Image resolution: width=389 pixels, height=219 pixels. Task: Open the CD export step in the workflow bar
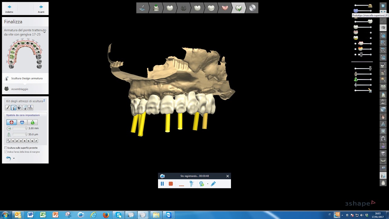(x=253, y=8)
